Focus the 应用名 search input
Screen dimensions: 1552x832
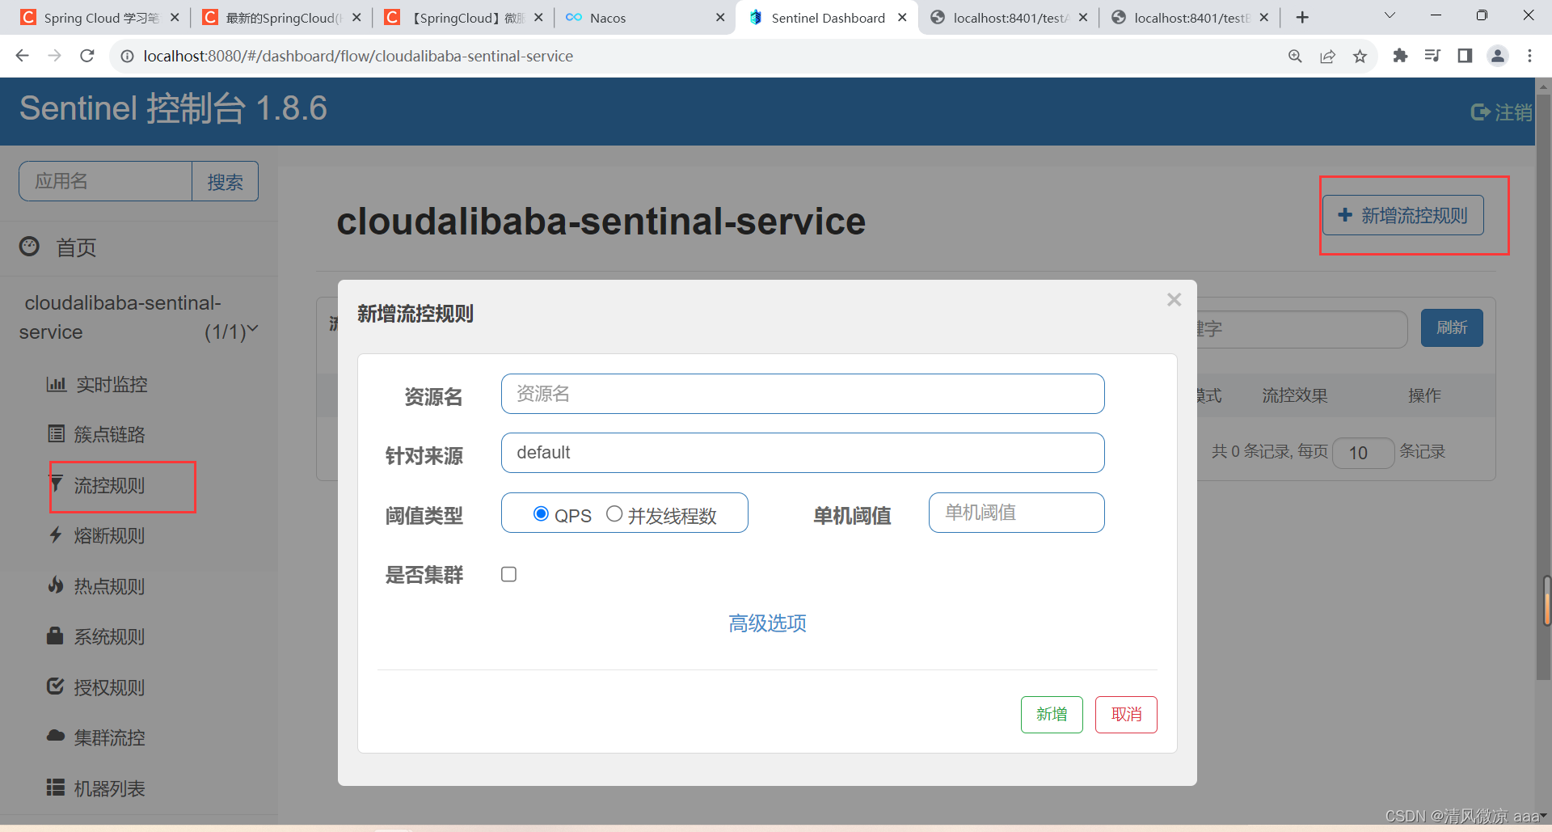point(105,181)
